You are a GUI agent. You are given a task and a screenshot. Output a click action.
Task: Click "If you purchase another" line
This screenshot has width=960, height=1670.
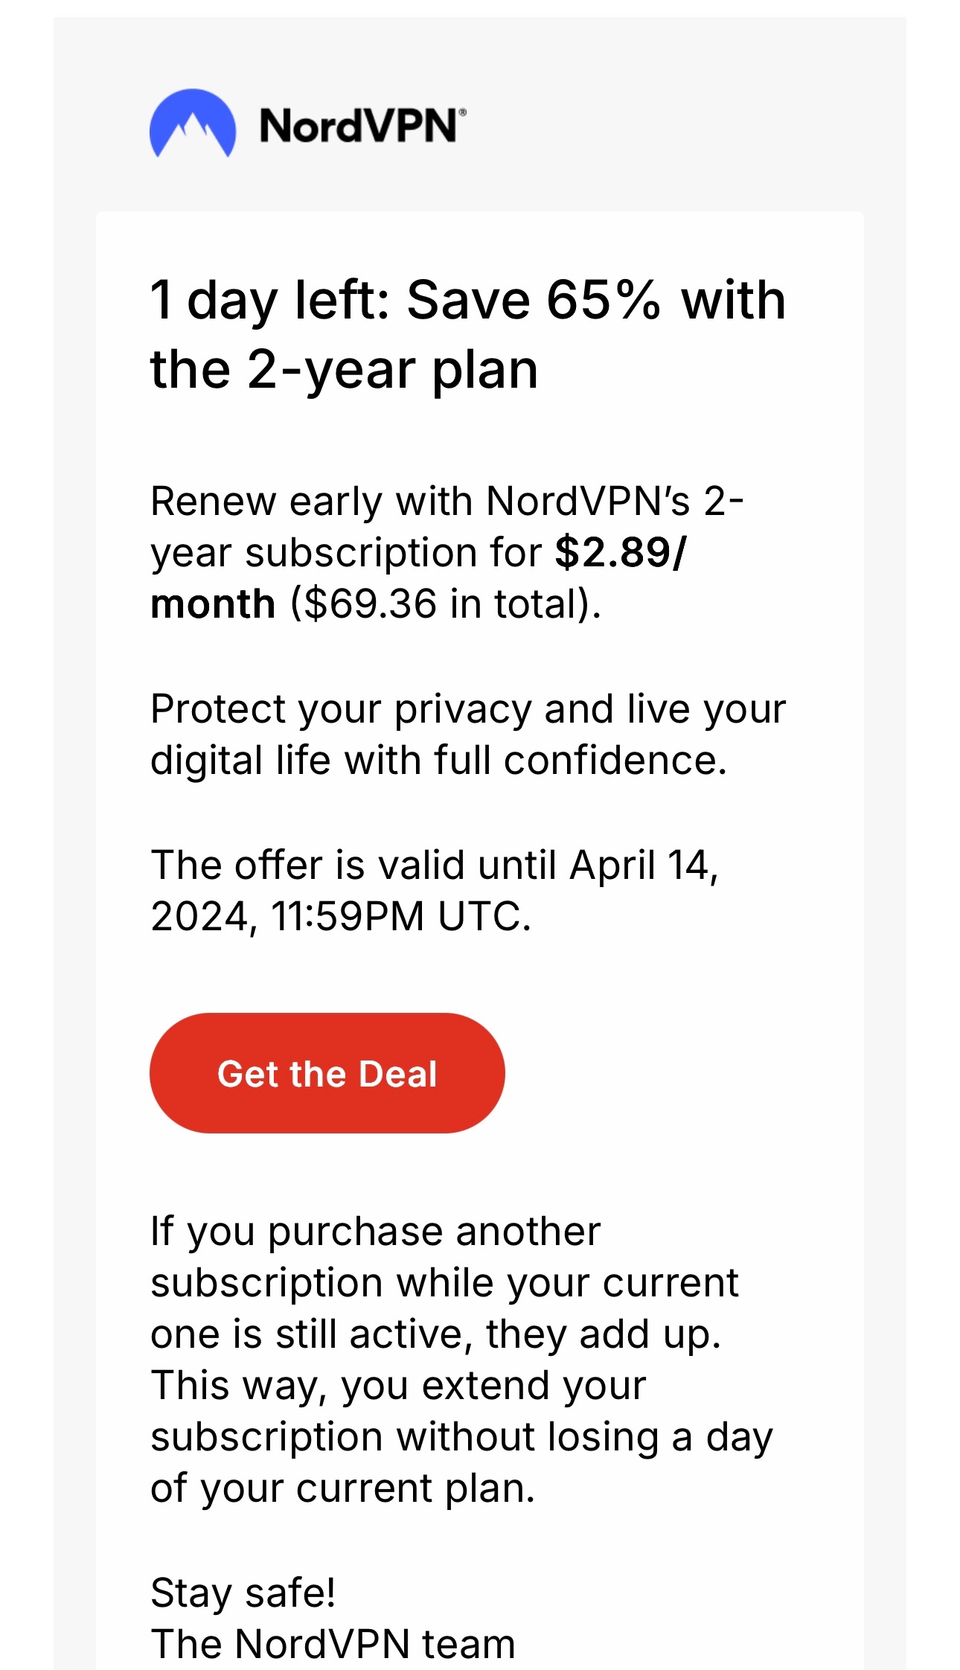point(375,1231)
